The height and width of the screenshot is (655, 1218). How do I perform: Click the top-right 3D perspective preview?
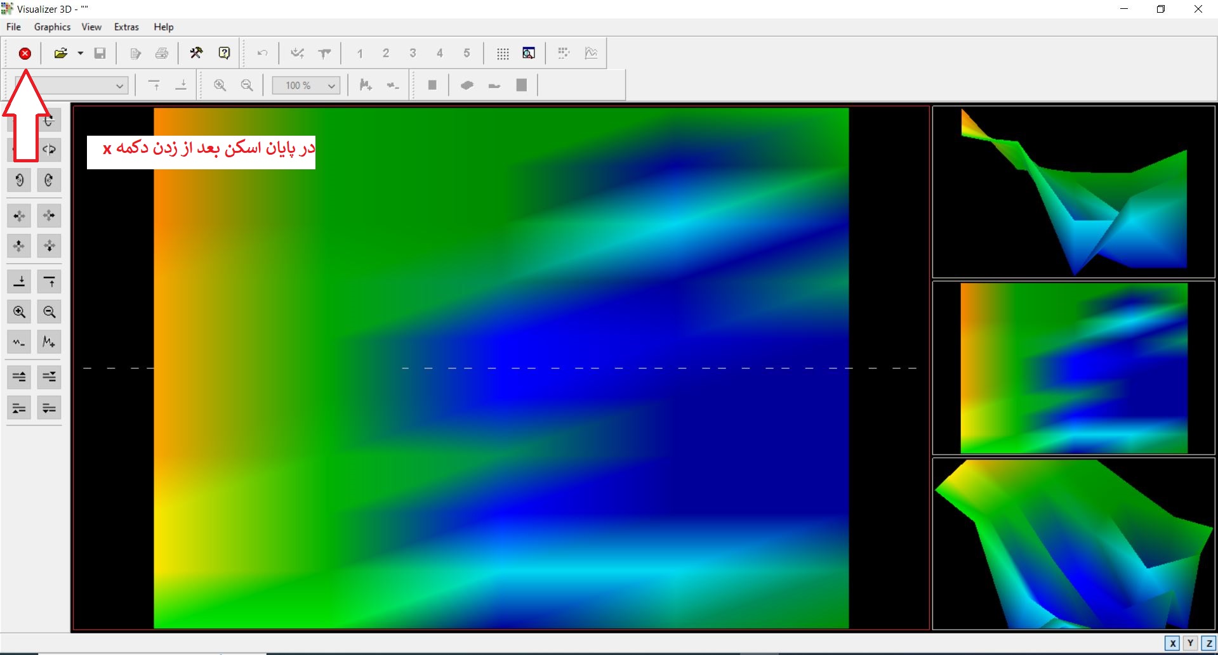1073,191
